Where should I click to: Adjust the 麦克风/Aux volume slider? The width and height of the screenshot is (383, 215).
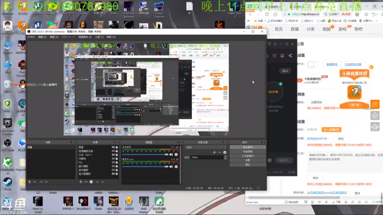coord(146,167)
